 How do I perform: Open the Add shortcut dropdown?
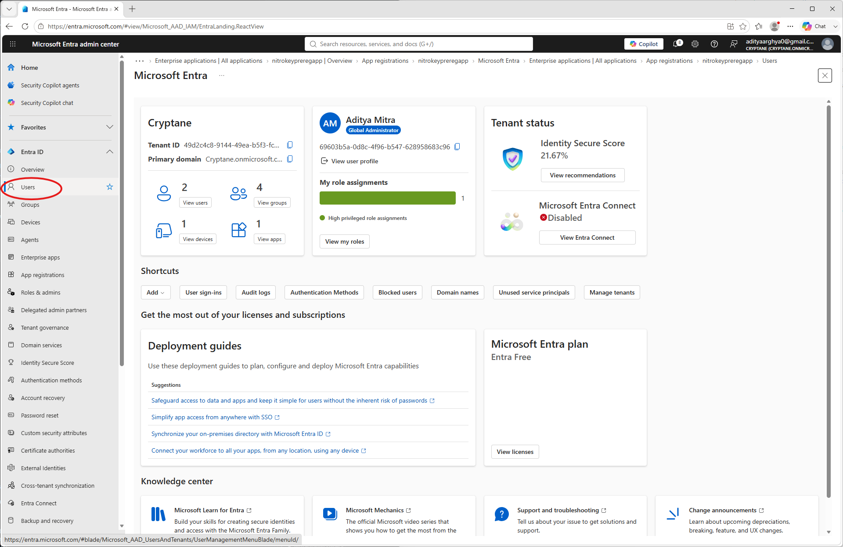(x=155, y=292)
